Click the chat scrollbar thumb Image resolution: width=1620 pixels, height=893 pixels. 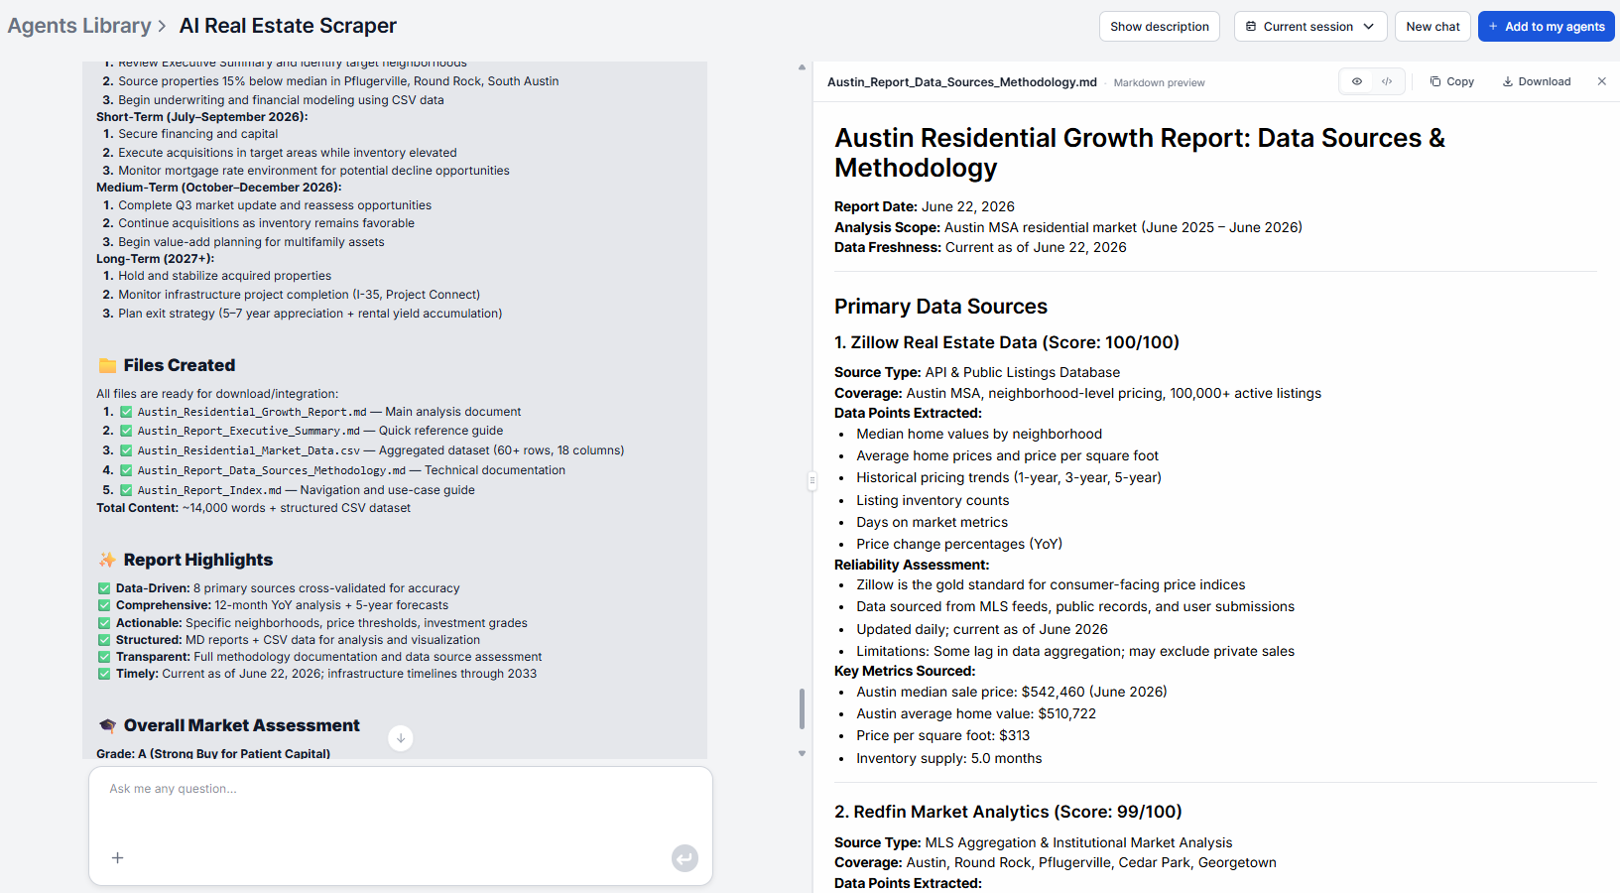(802, 708)
